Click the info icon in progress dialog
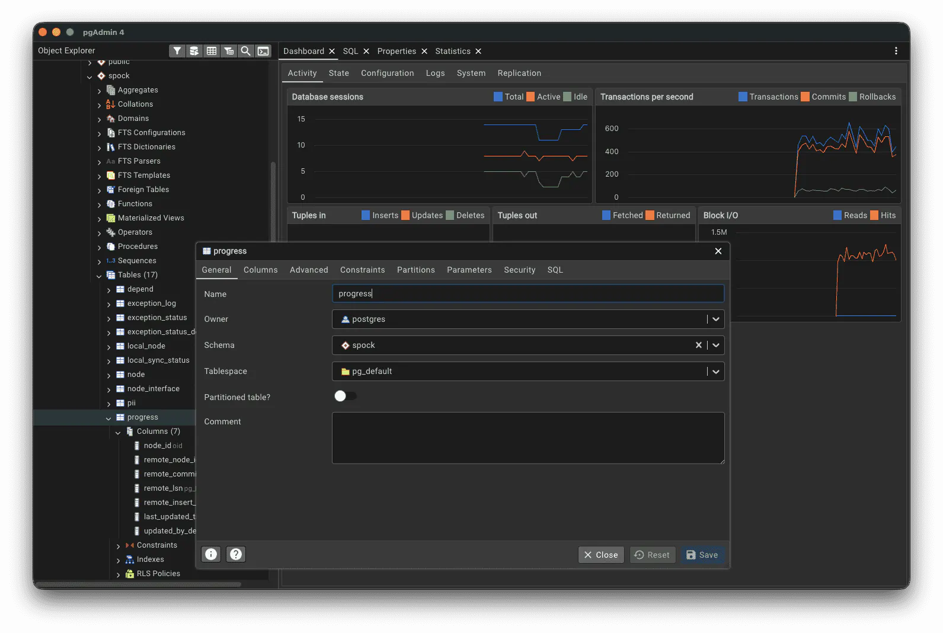The width and height of the screenshot is (943, 633). tap(211, 554)
